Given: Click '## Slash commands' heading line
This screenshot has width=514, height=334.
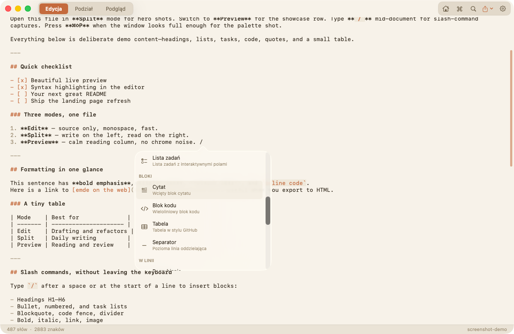Looking at the screenshot, I should point(91,272).
